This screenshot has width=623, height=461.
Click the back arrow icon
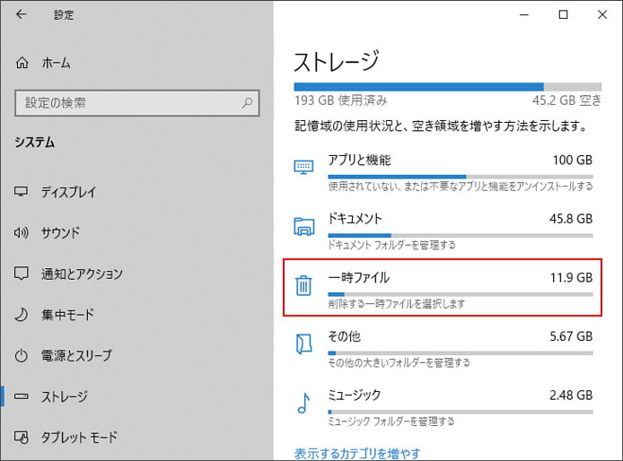click(21, 14)
